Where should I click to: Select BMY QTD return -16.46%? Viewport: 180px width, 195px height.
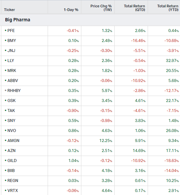click(138, 41)
